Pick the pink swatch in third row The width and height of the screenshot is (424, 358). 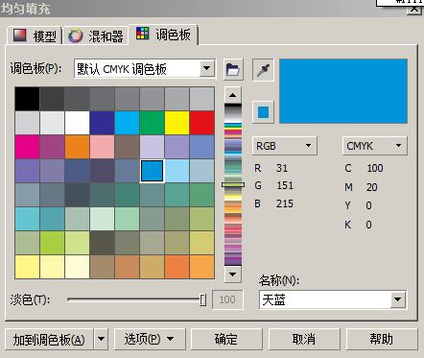click(x=102, y=147)
